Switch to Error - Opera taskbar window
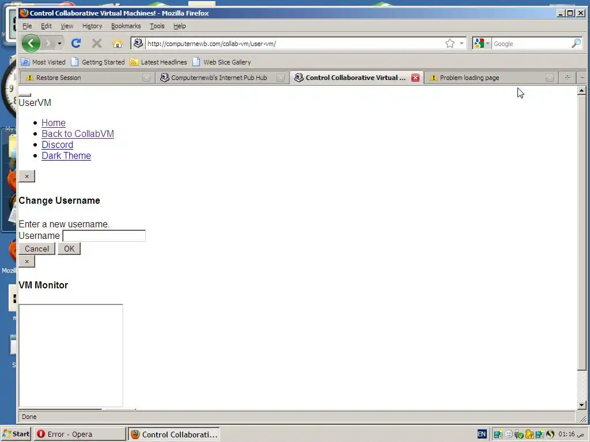 point(80,434)
